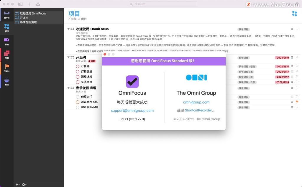The height and width of the screenshot is (187, 302).
Task: Click the OmniFocus checkmark app icon in dialog
Action: (x=132, y=82)
